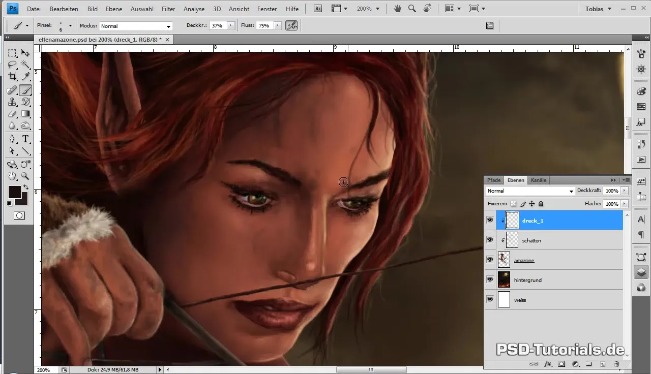This screenshot has width=651, height=374.
Task: Select the 3D Rotate tool
Action: point(12,165)
